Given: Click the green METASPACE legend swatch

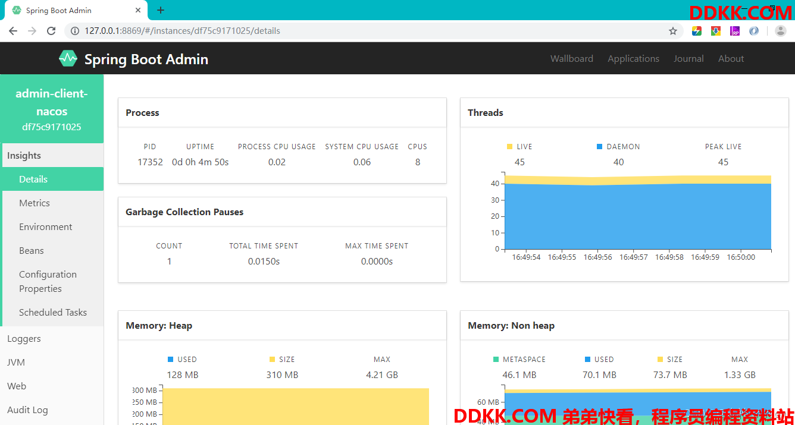Looking at the screenshot, I should pos(496,359).
